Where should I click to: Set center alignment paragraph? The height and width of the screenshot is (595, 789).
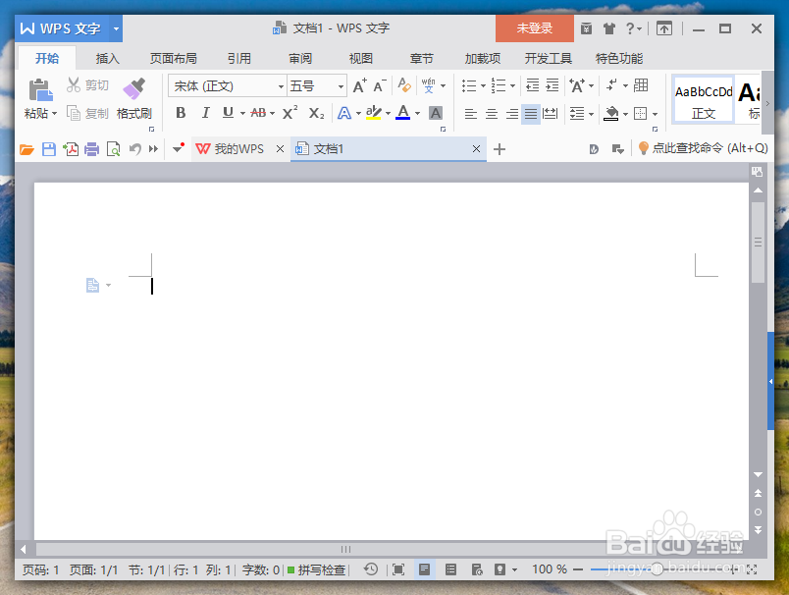coord(491,114)
